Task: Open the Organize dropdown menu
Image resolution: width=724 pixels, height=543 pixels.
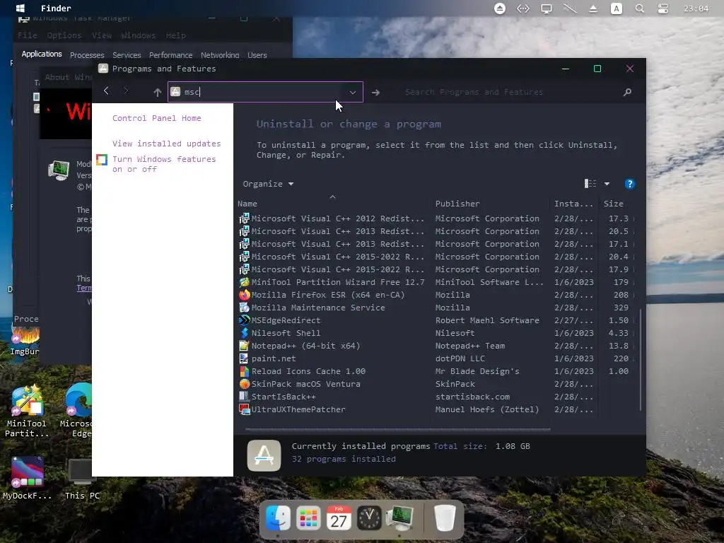Action: [x=268, y=184]
